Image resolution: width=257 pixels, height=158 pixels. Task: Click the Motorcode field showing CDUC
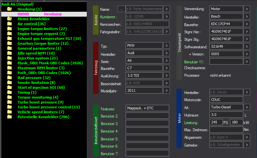pos(226,100)
